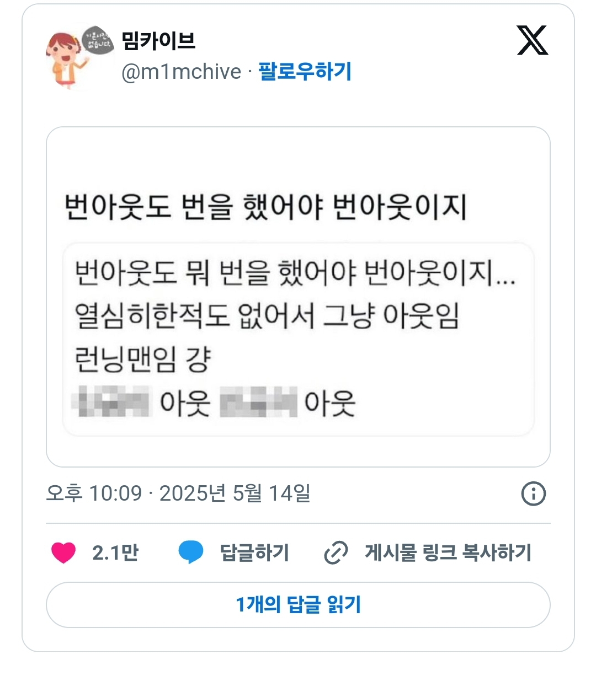Open the X logo link
This screenshot has width=596, height=676.
532,41
